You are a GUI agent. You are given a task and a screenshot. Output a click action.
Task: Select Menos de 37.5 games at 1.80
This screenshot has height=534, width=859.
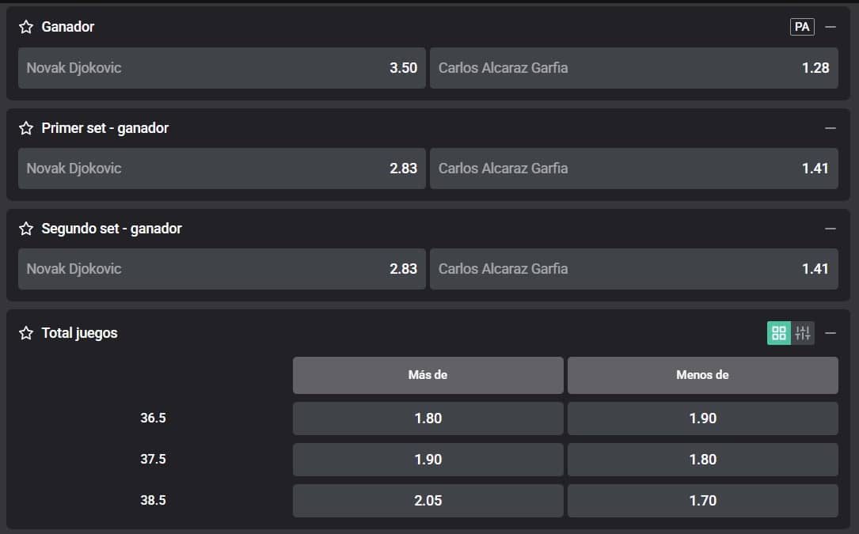pyautogui.click(x=702, y=460)
